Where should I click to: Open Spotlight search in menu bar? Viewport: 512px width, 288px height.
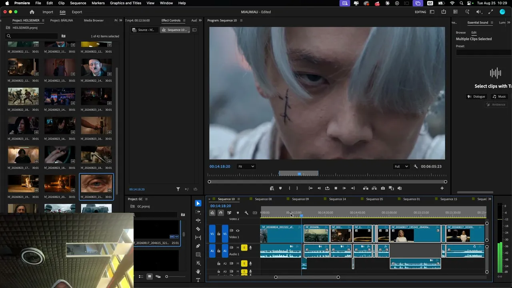click(461, 3)
